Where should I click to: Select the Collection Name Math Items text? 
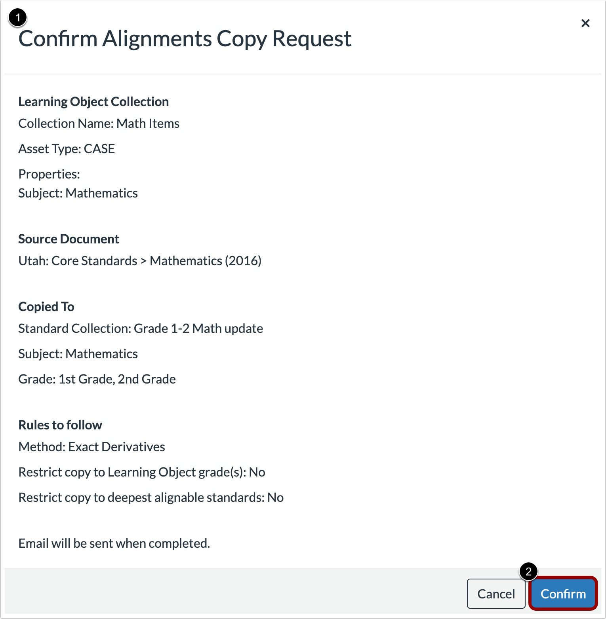pos(99,123)
